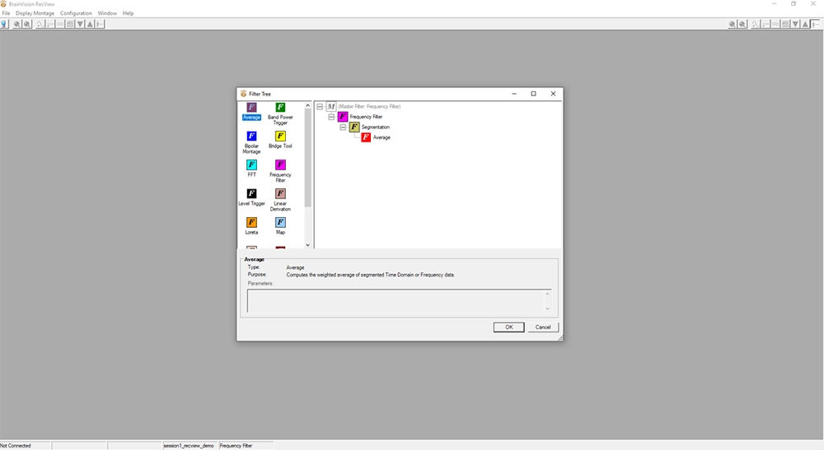Collapse the Segmentation tree node
This screenshot has height=450, width=824.
click(x=343, y=128)
